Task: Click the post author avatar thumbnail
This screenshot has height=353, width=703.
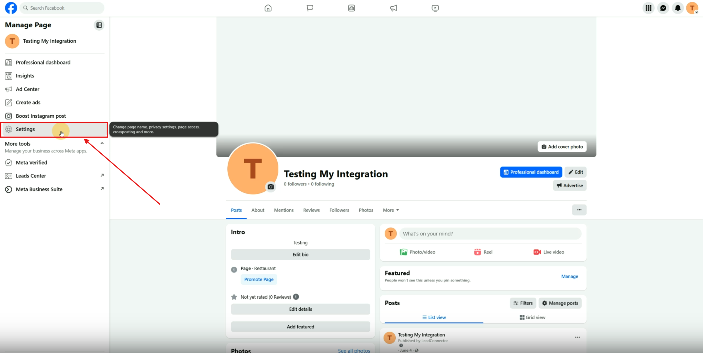Action: pyautogui.click(x=390, y=338)
